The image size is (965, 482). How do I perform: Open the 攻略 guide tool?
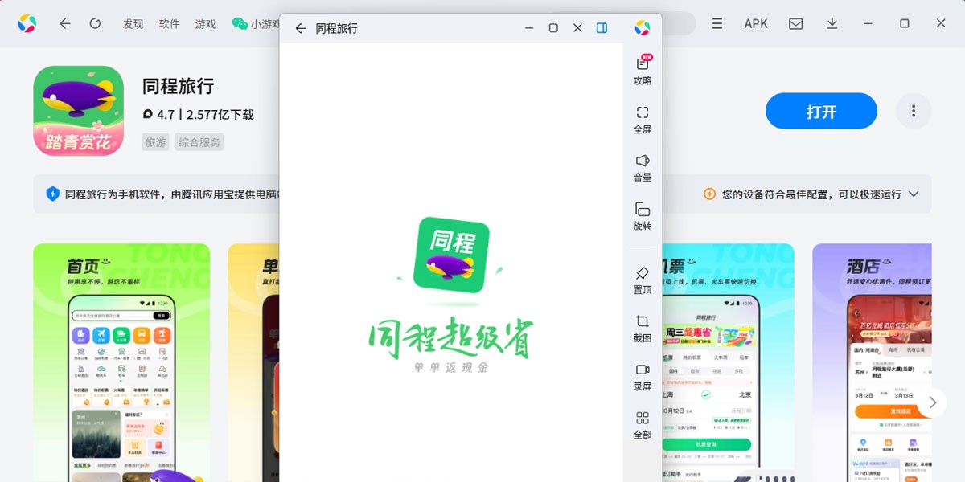pos(643,70)
